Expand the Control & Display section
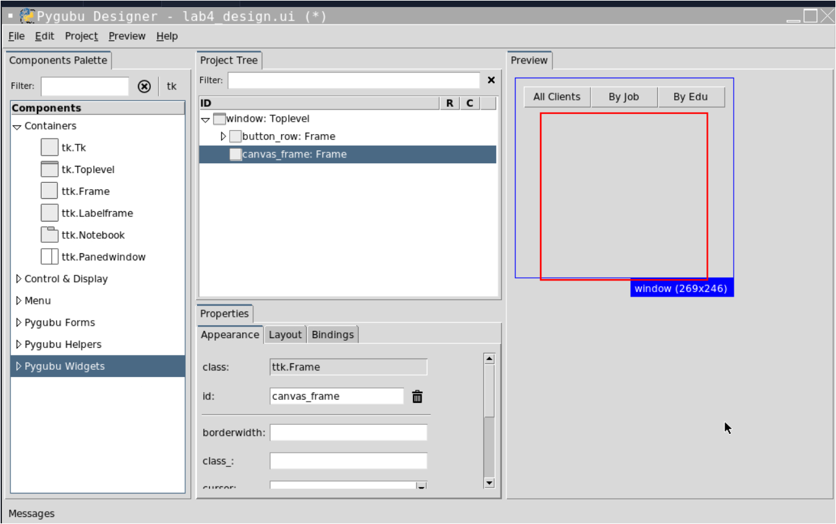 18,279
